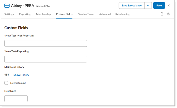Open the help question mark icon
Image resolution: width=177 pixels, height=108 pixels.
[x=169, y=14]
